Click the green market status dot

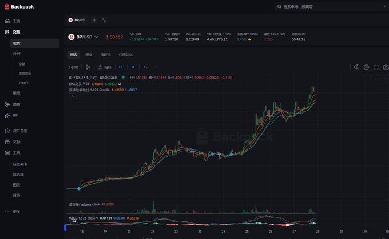click(x=123, y=78)
